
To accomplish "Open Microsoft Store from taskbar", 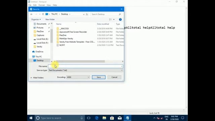I will point(112,118).
